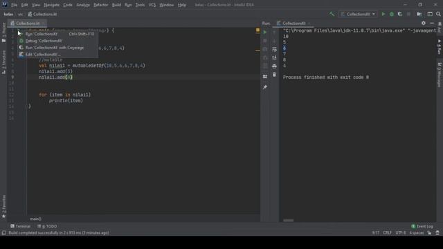Click the CRLF line separator selector
Screen dimensions: 443x249
(387, 233)
